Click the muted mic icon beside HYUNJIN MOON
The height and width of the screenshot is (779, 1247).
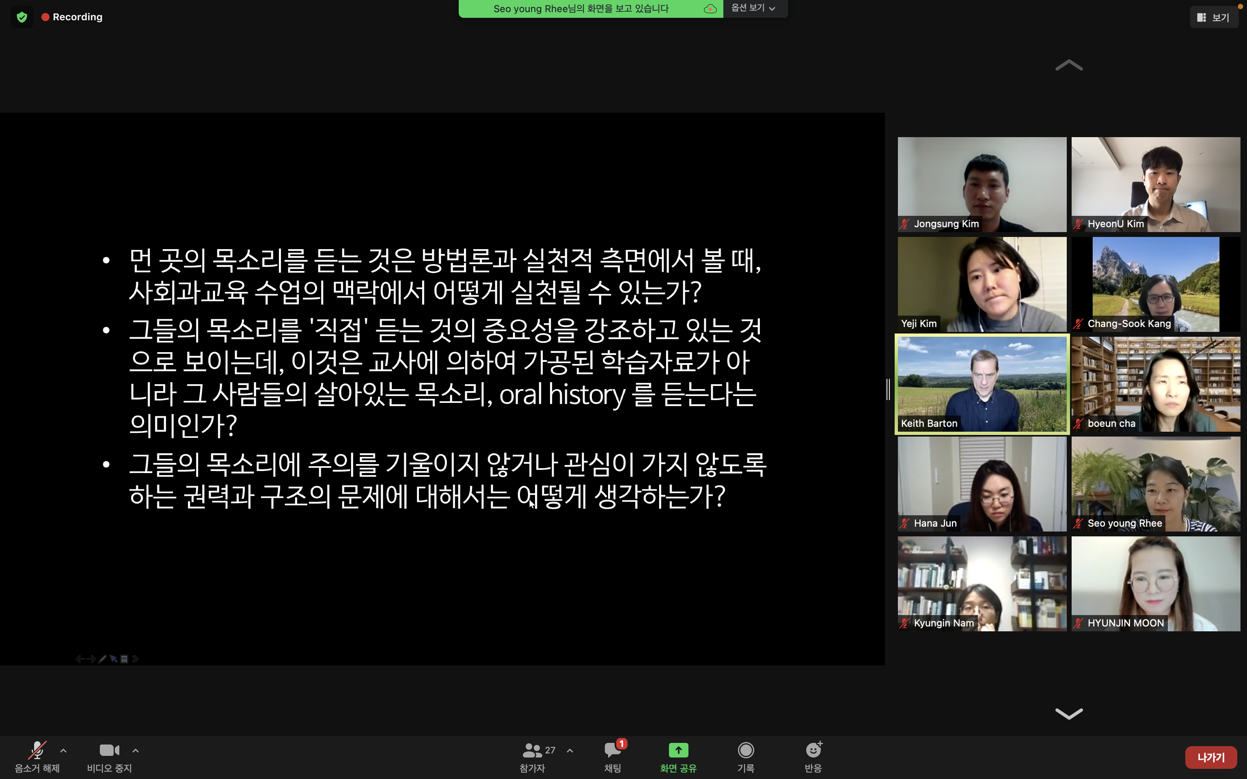pos(1079,623)
